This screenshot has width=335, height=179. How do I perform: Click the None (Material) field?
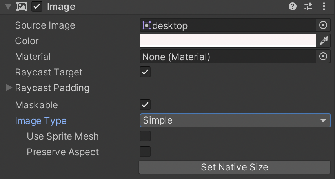point(228,57)
